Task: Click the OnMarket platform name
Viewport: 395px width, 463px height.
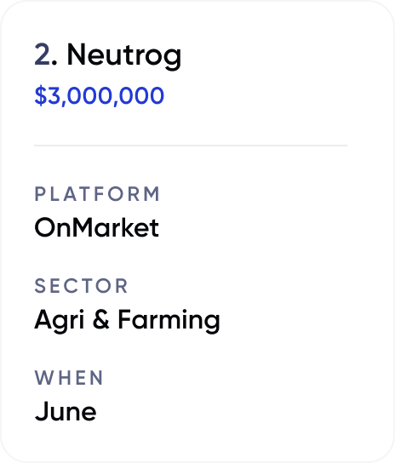Action: 96,227
